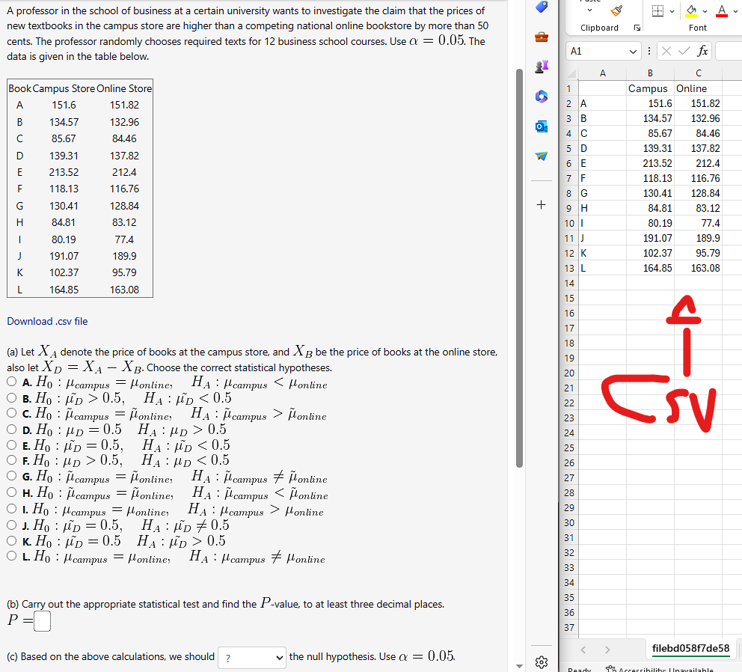This screenshot has width=742, height=672.
Task: Open the Name Box dropdown
Action: 634,51
